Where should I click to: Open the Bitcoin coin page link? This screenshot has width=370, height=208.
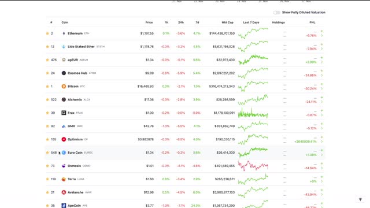73,86
